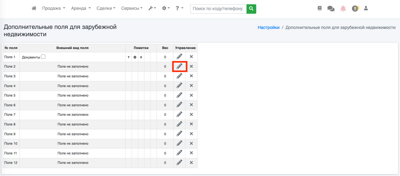Viewport: 400px width, 176px height.
Task: Click the search by code/phone field
Action: click(218, 9)
